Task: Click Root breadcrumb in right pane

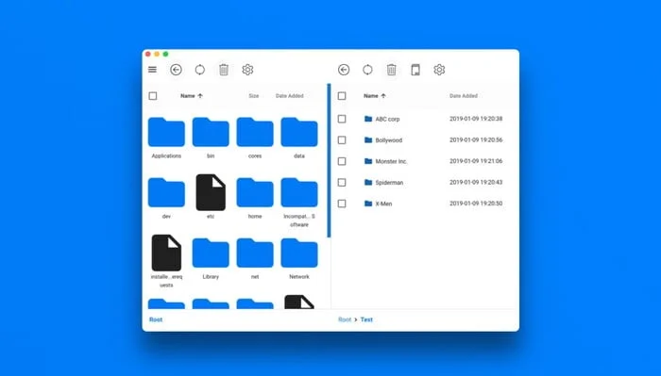Action: pos(345,319)
